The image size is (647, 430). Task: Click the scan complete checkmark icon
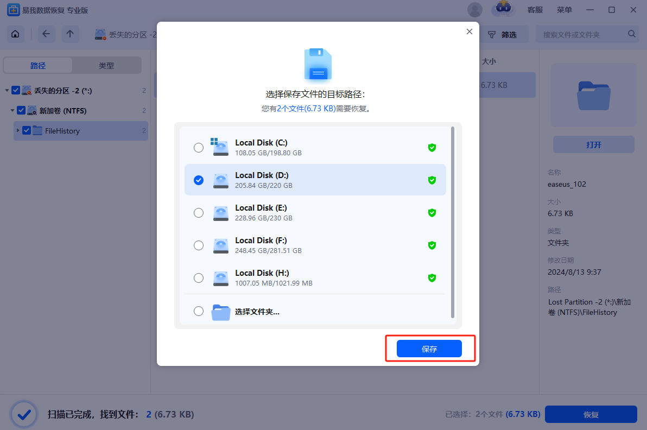coord(24,414)
